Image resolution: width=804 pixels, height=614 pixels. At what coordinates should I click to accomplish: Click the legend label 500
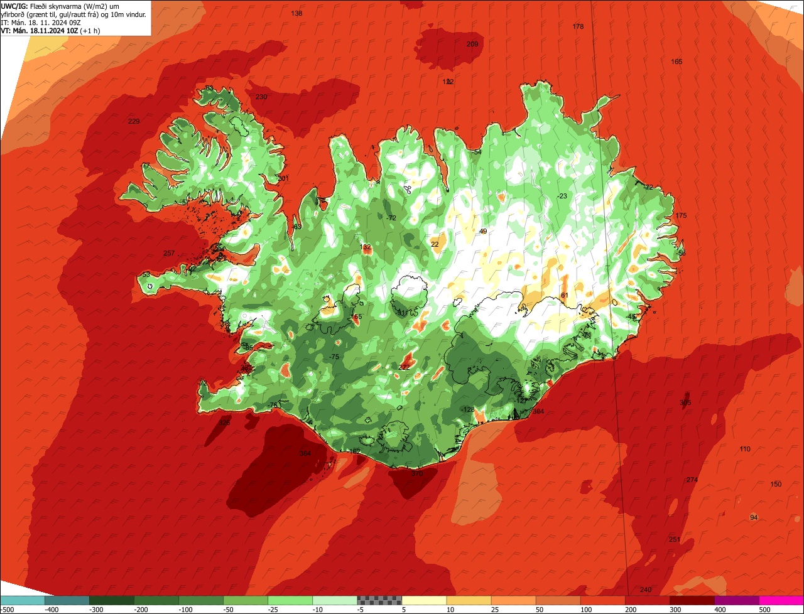[764, 609]
